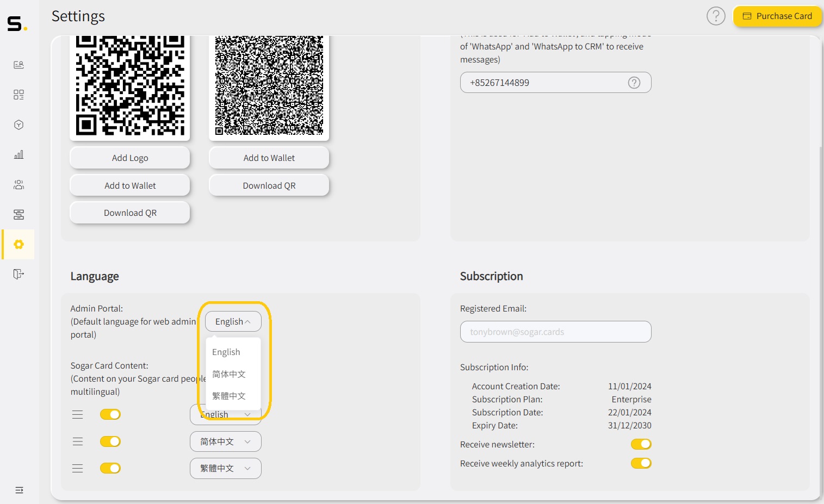Click Add to Wallet under the right QR code

tap(269, 158)
